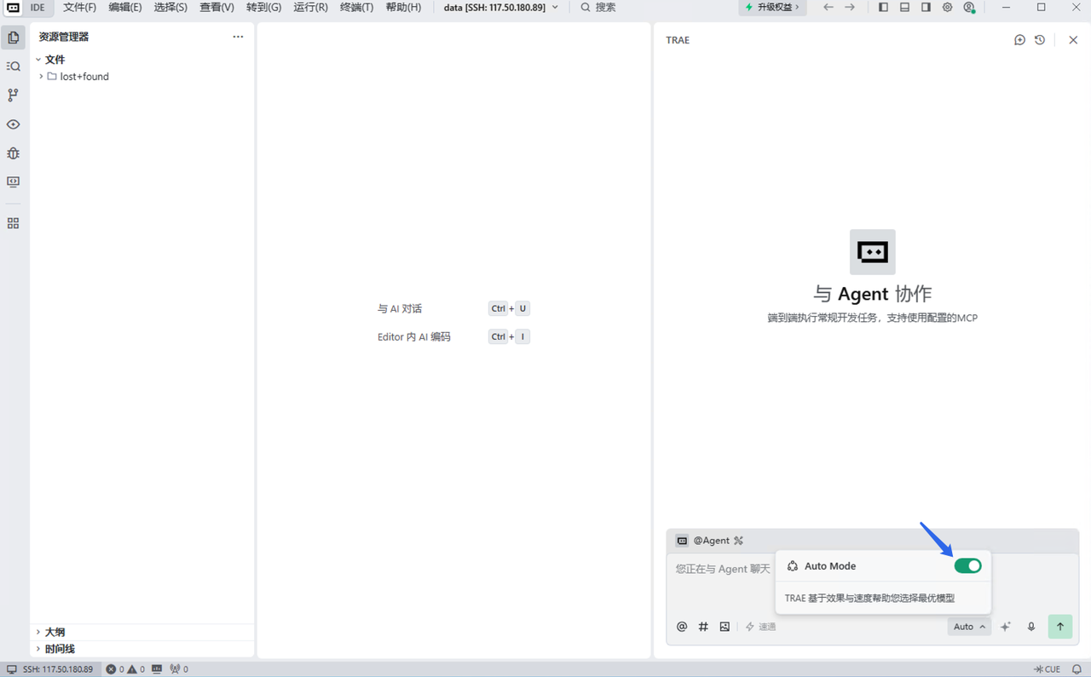This screenshot has height=677, width=1091.
Task: Click the Auto Mode icon in popup
Action: pyautogui.click(x=793, y=566)
